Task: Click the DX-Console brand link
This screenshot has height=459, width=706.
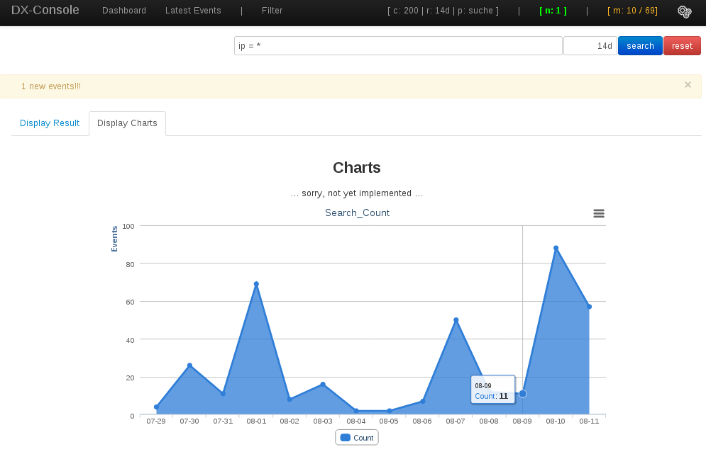Action: coord(45,10)
